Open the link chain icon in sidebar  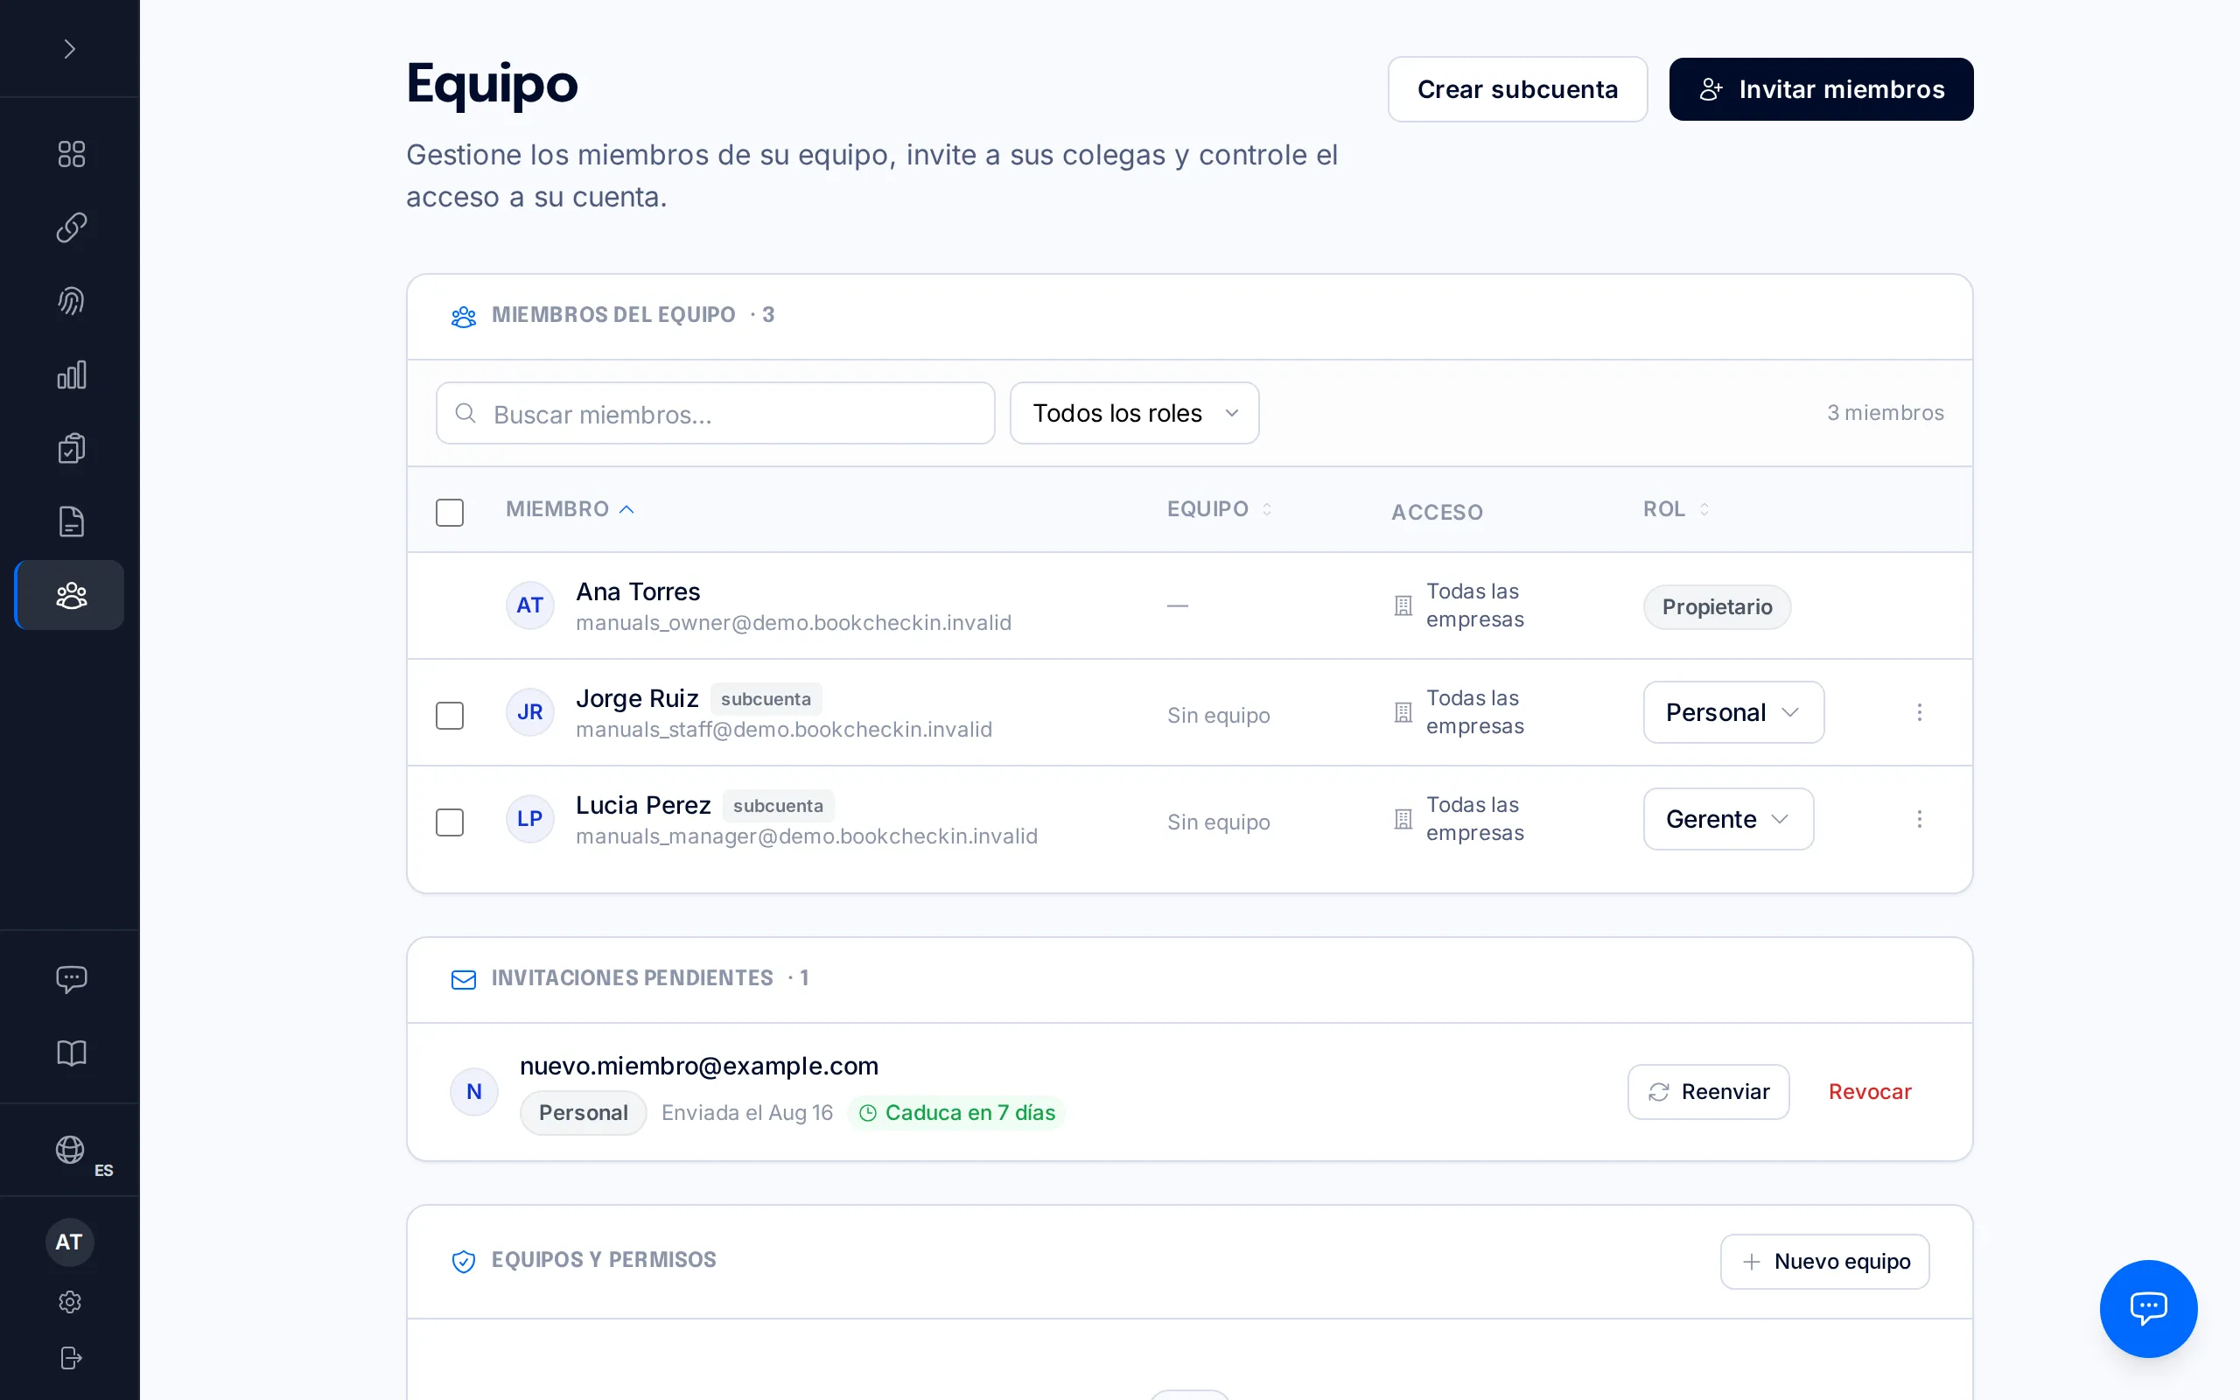click(x=71, y=227)
